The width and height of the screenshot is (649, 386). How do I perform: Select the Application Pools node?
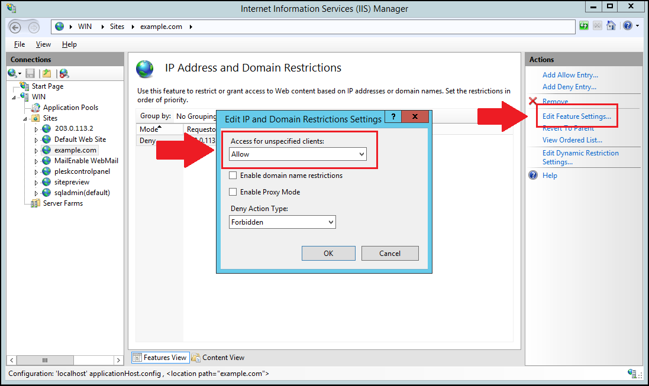click(70, 108)
